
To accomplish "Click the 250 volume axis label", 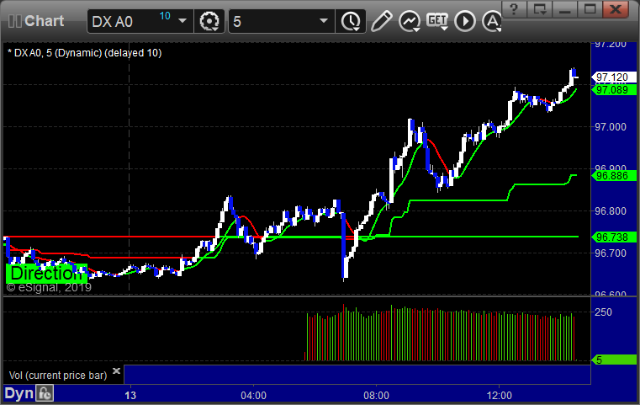I will coord(603,312).
